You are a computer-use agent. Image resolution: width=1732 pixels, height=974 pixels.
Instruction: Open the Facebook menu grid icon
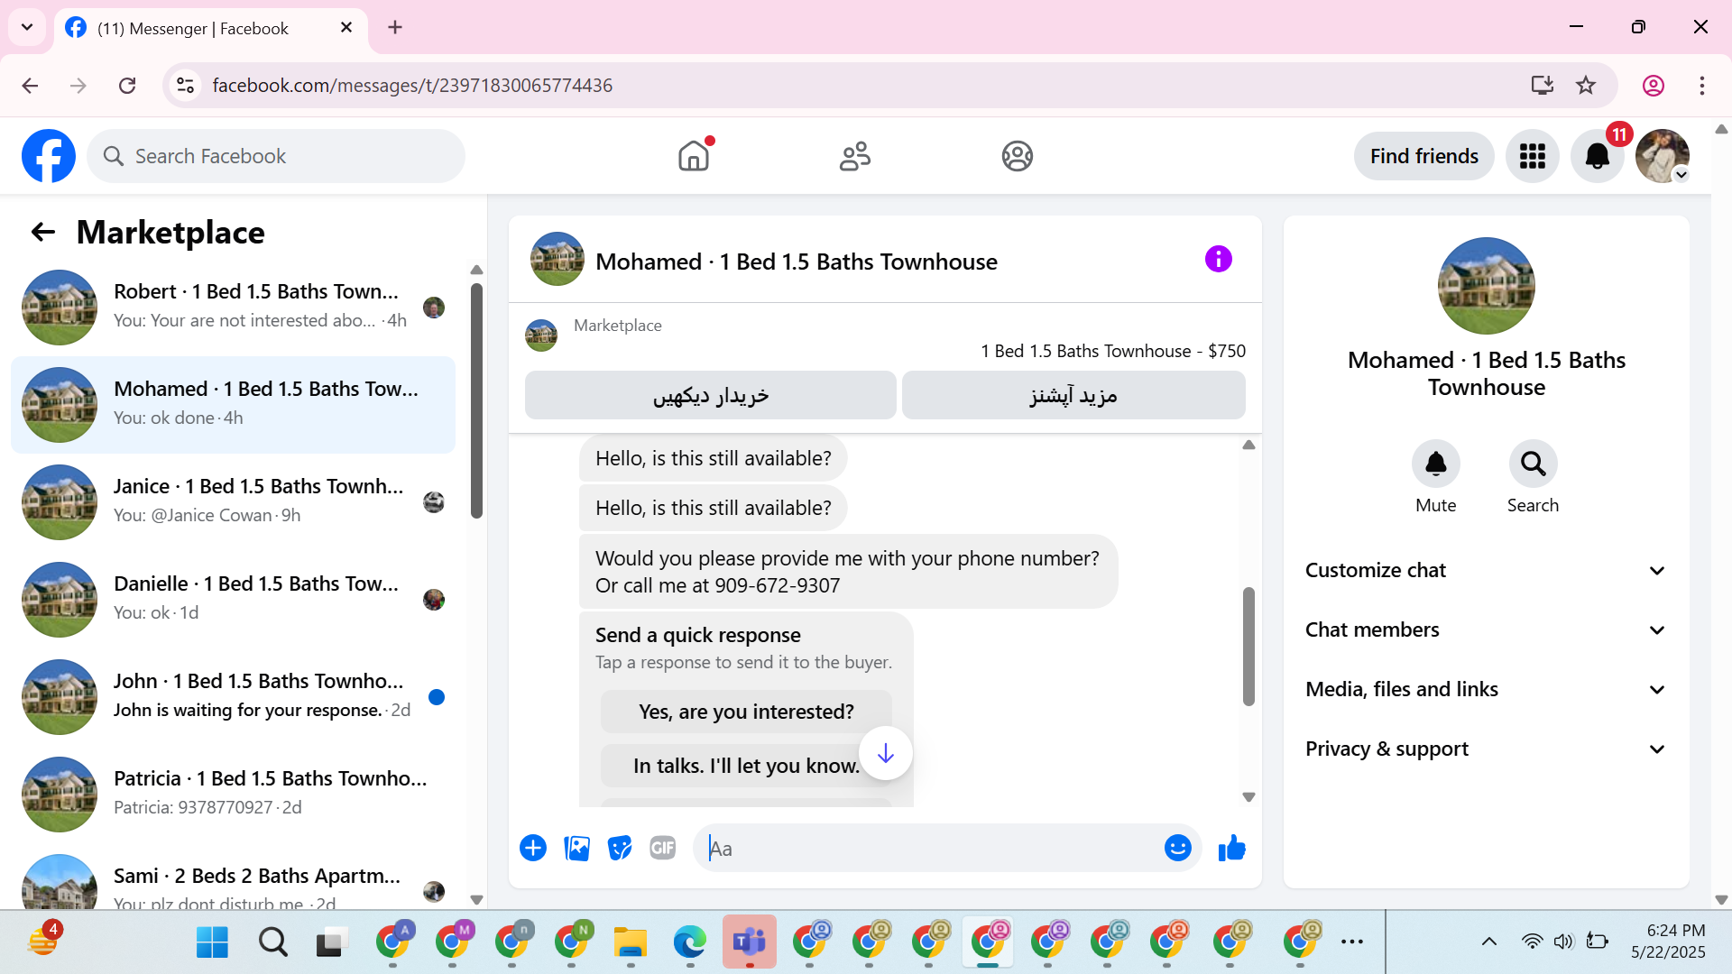coord(1533,156)
